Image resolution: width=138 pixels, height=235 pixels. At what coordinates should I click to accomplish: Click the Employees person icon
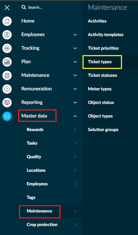coord(7,35)
